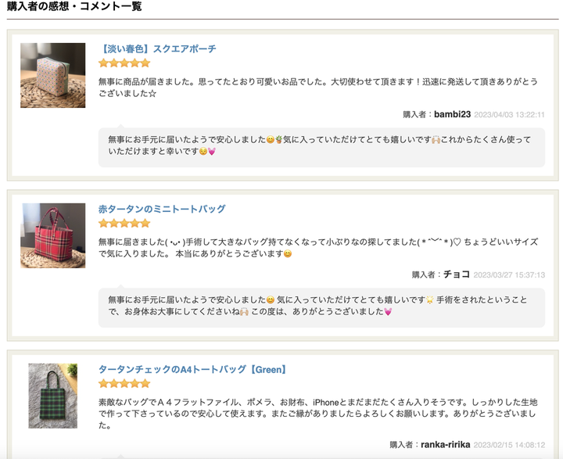Click the star rating under 赤タータンのミニトートバッグ
The image size is (563, 459).
coord(124,224)
